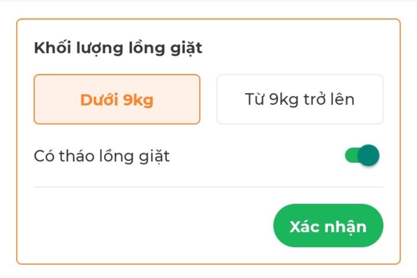Click the orange-bordered card's empty area

point(139,227)
